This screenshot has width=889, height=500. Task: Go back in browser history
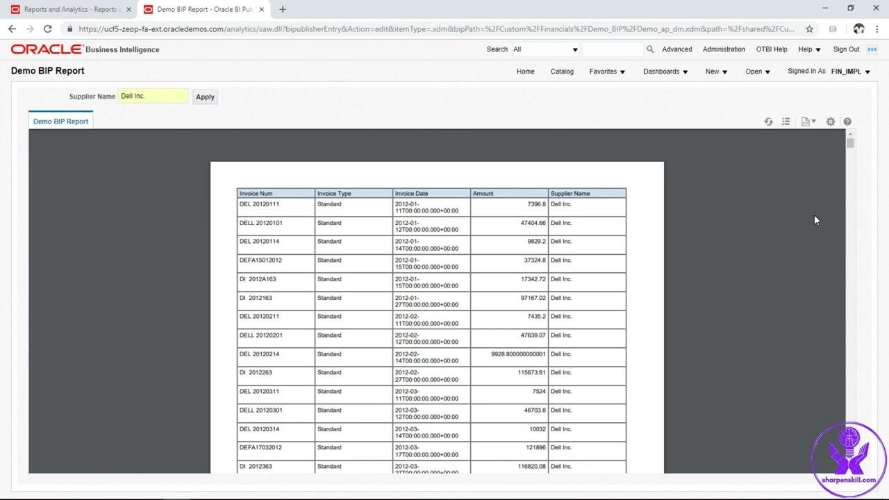coord(12,28)
